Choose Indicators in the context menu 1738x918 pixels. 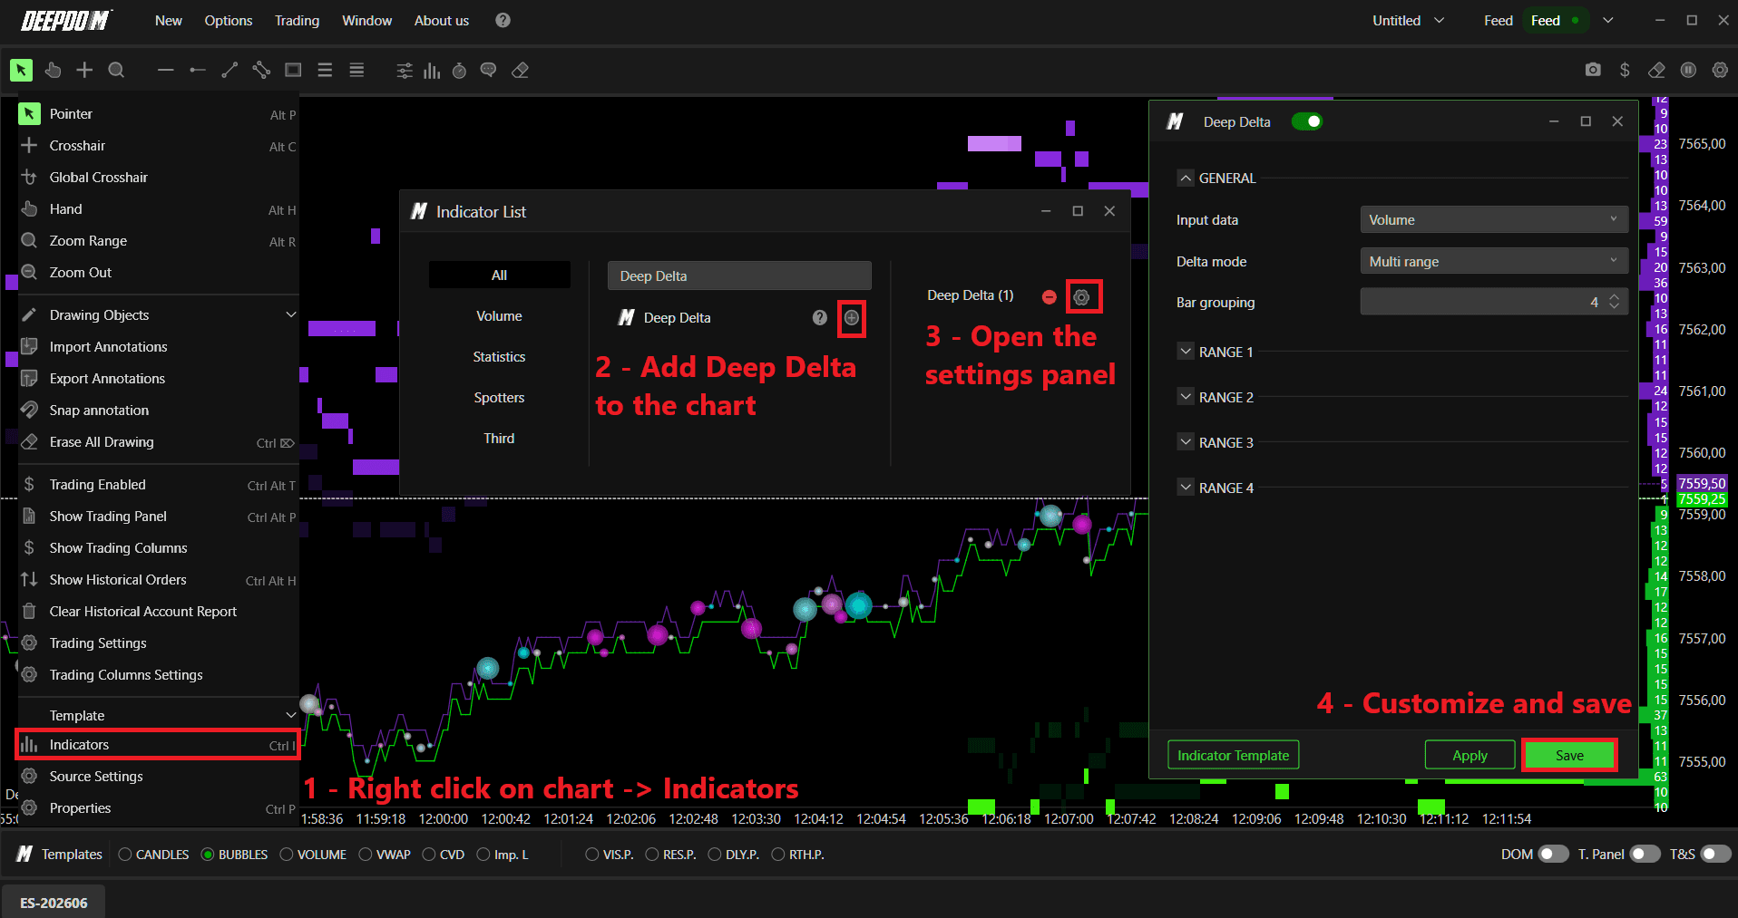(159, 745)
